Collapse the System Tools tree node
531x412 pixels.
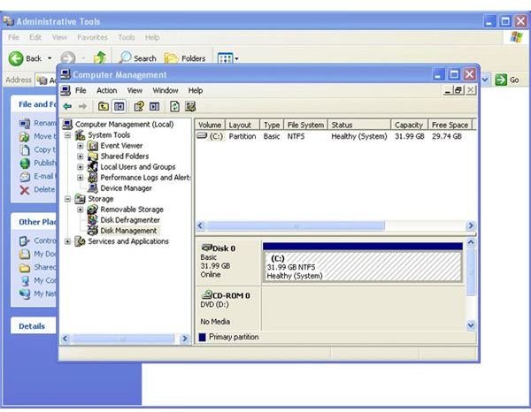[68, 135]
